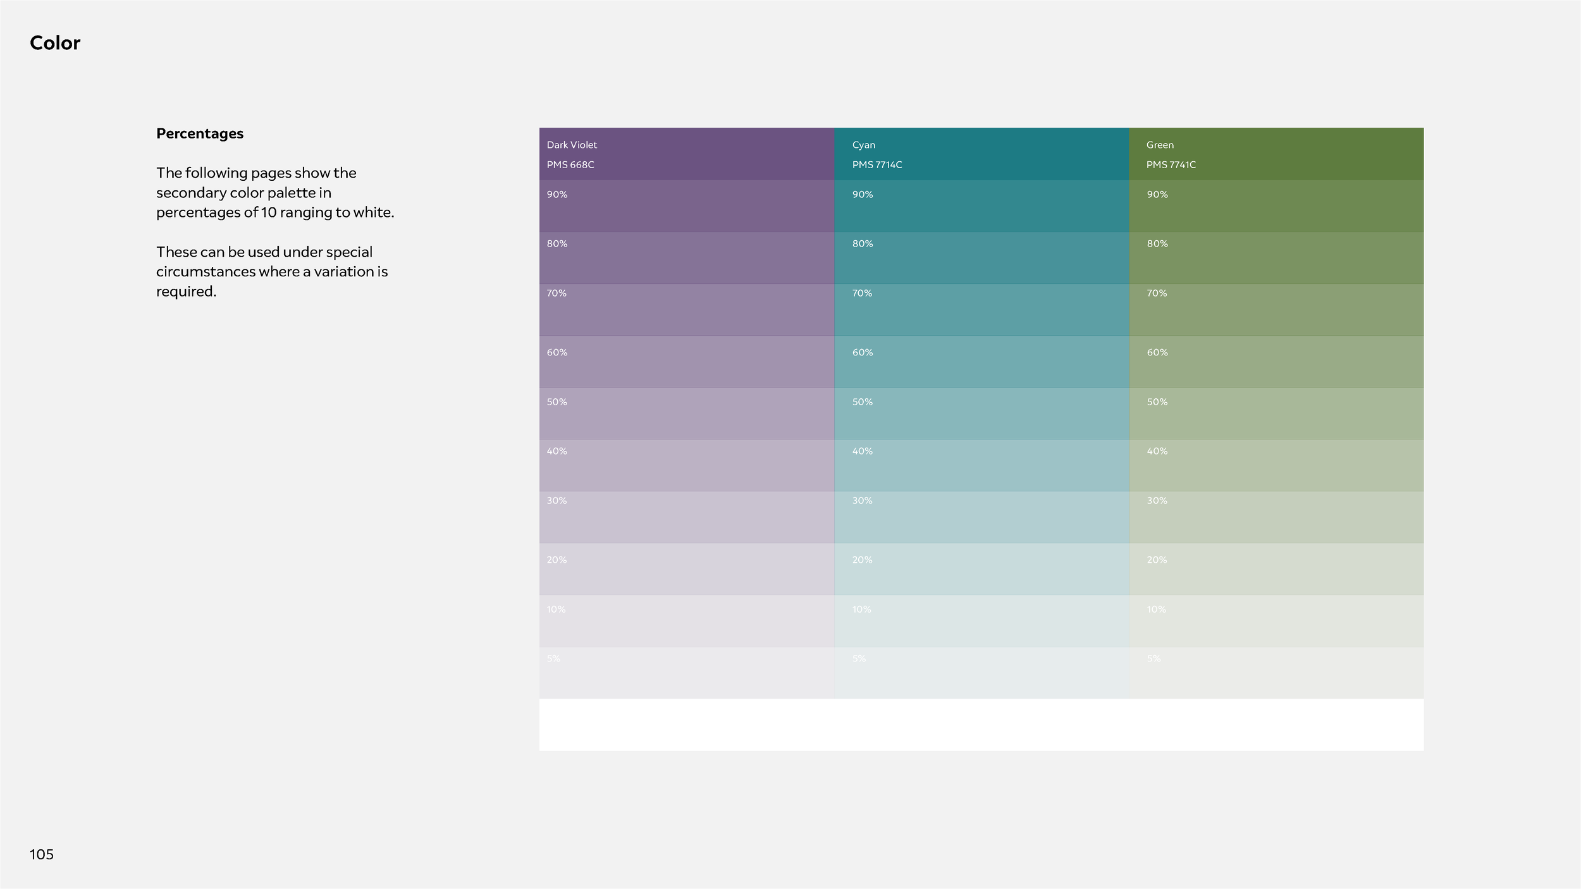This screenshot has width=1581, height=889.
Task: Select the Cyan PMS 7714C header swatch
Action: tap(980, 154)
